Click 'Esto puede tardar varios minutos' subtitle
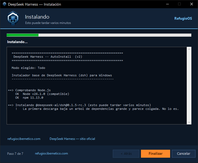This screenshot has height=163, width=198. coord(48,23)
